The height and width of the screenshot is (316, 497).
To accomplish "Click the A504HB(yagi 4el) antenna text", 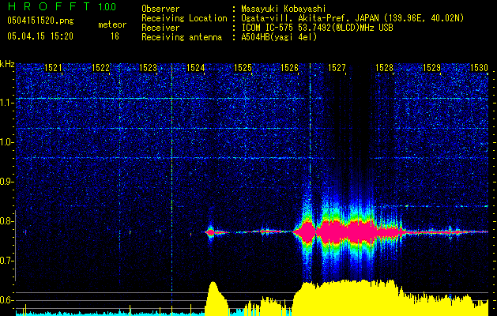I will pyautogui.click(x=279, y=37).
